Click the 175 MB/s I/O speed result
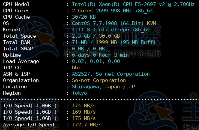The height and width of the screenshot is (130, 199). tap(84, 118)
